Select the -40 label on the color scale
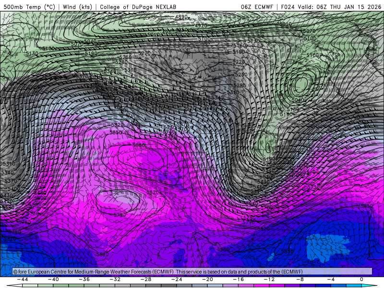 pyautogui.click(x=53, y=279)
